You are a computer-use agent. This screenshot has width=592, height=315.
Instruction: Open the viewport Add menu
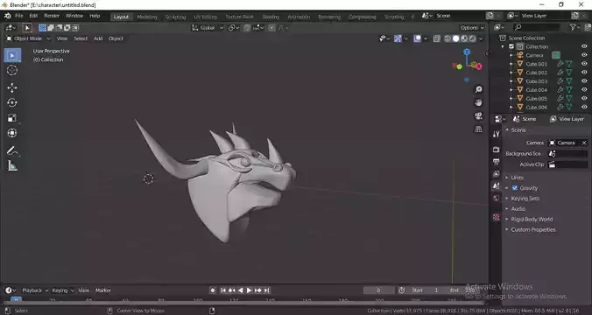[x=98, y=38]
